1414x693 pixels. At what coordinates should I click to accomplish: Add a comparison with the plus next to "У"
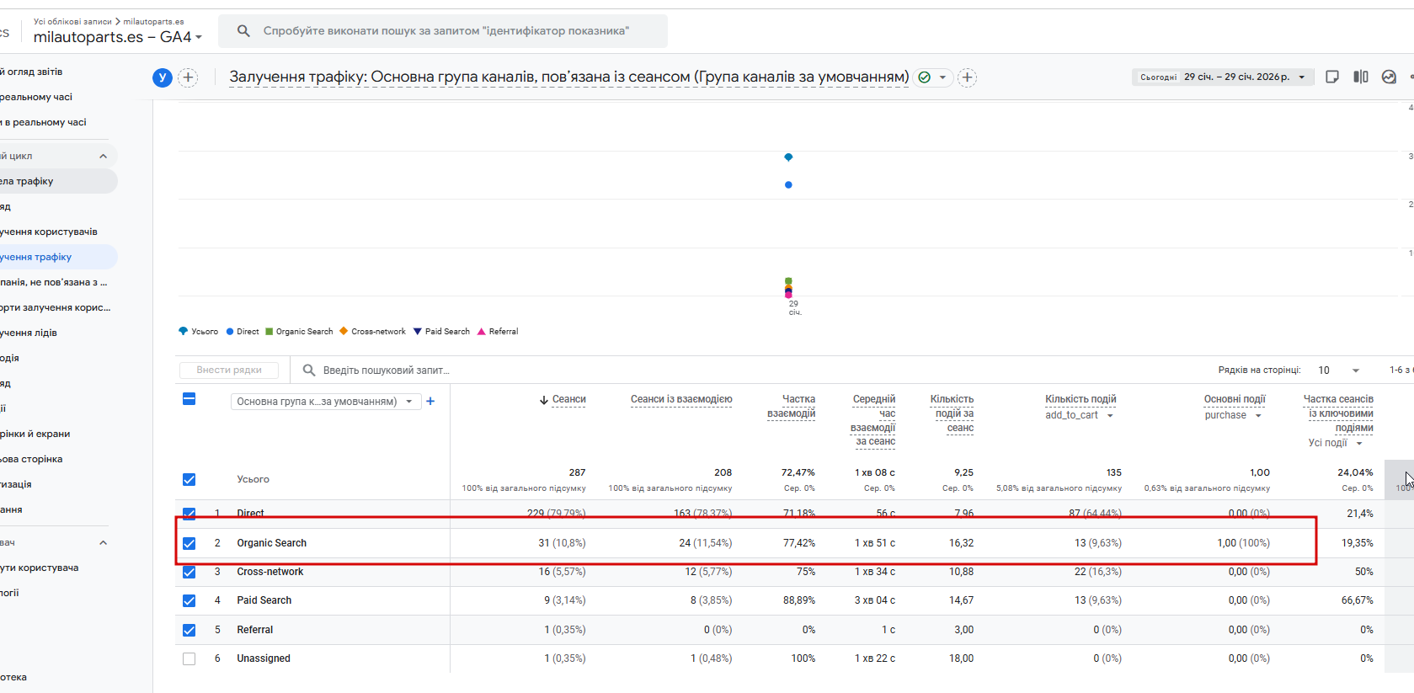188,77
